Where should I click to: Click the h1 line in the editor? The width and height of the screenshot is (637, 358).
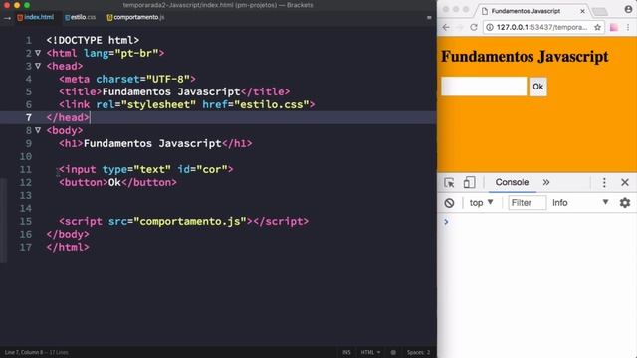(x=155, y=143)
